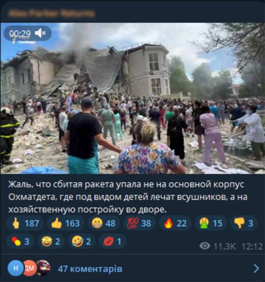Open the comments via the right chevron arrow
265x282 pixels.
click(x=256, y=269)
